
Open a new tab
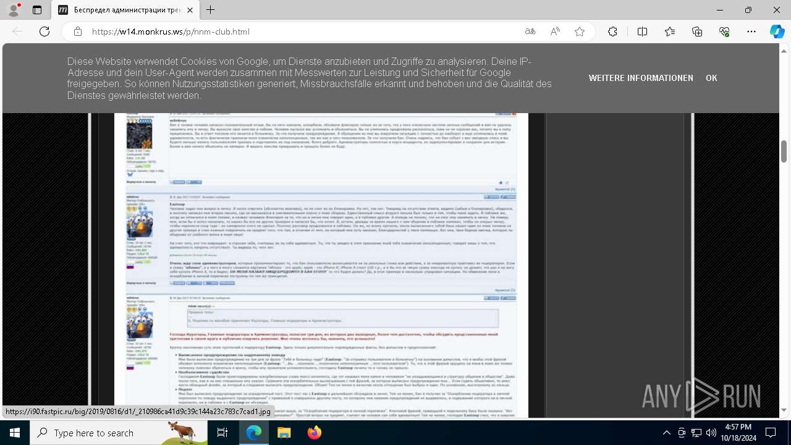pyautogui.click(x=211, y=10)
